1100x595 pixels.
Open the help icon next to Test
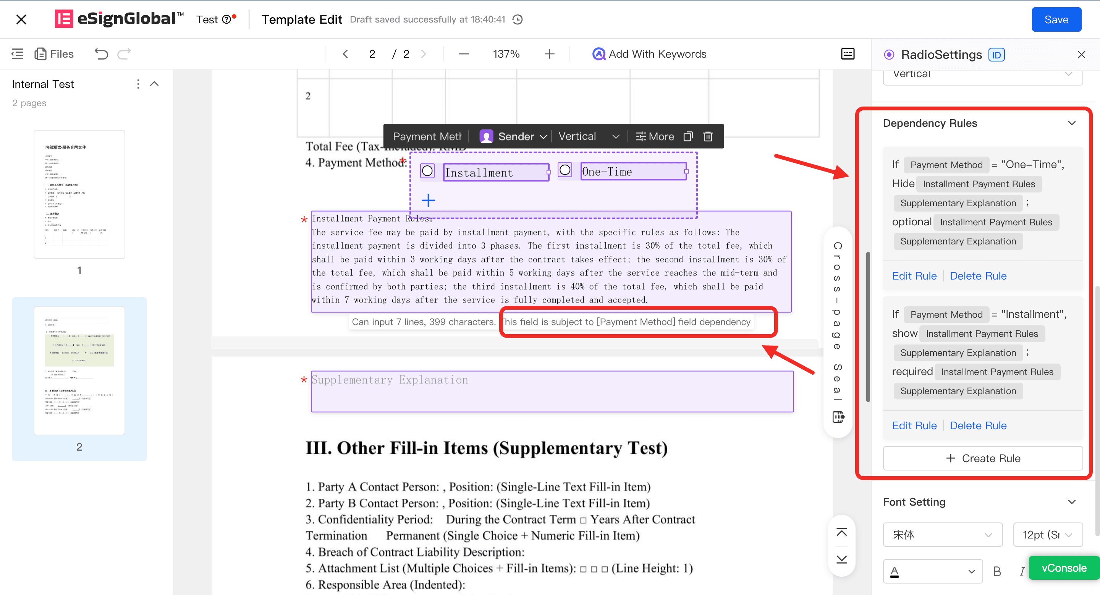point(227,19)
